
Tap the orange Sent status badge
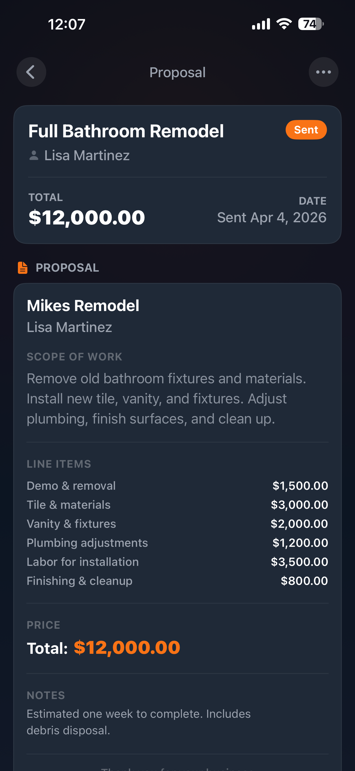pyautogui.click(x=306, y=130)
